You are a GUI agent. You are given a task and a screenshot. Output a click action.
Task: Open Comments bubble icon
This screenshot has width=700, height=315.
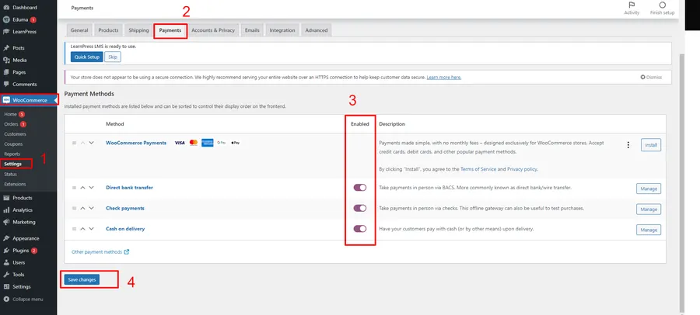pyautogui.click(x=6, y=85)
